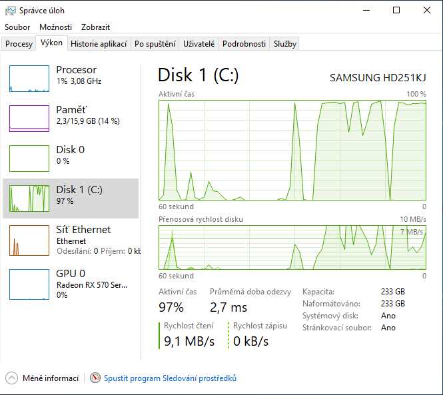Image resolution: width=443 pixels, height=395 pixels.
Task: Open the Možnosti menu
Action: [x=55, y=27]
